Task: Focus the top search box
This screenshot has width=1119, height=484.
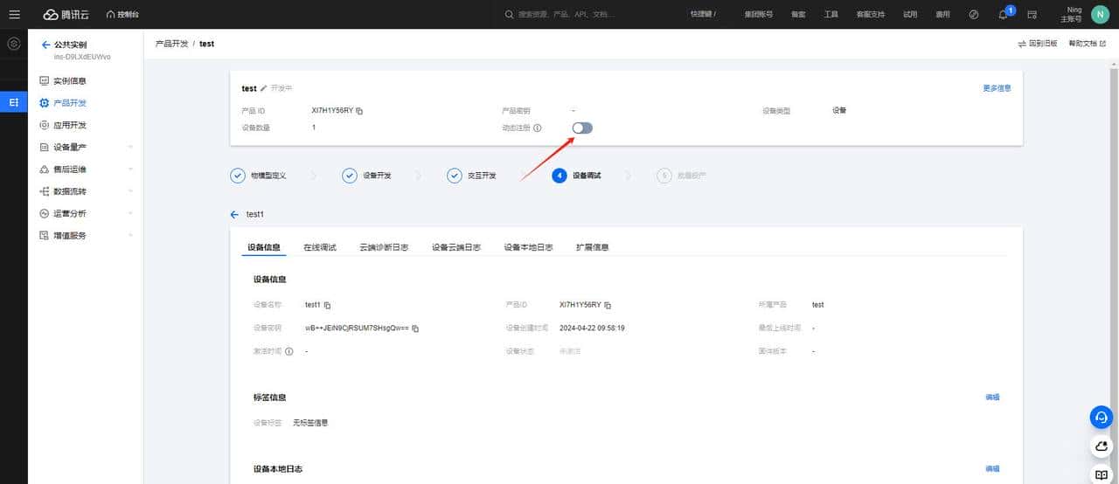Action: click(x=586, y=14)
